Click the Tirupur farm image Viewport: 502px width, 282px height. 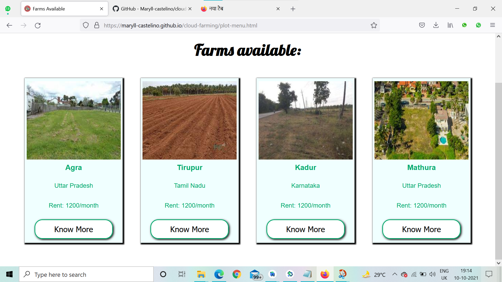click(190, 120)
